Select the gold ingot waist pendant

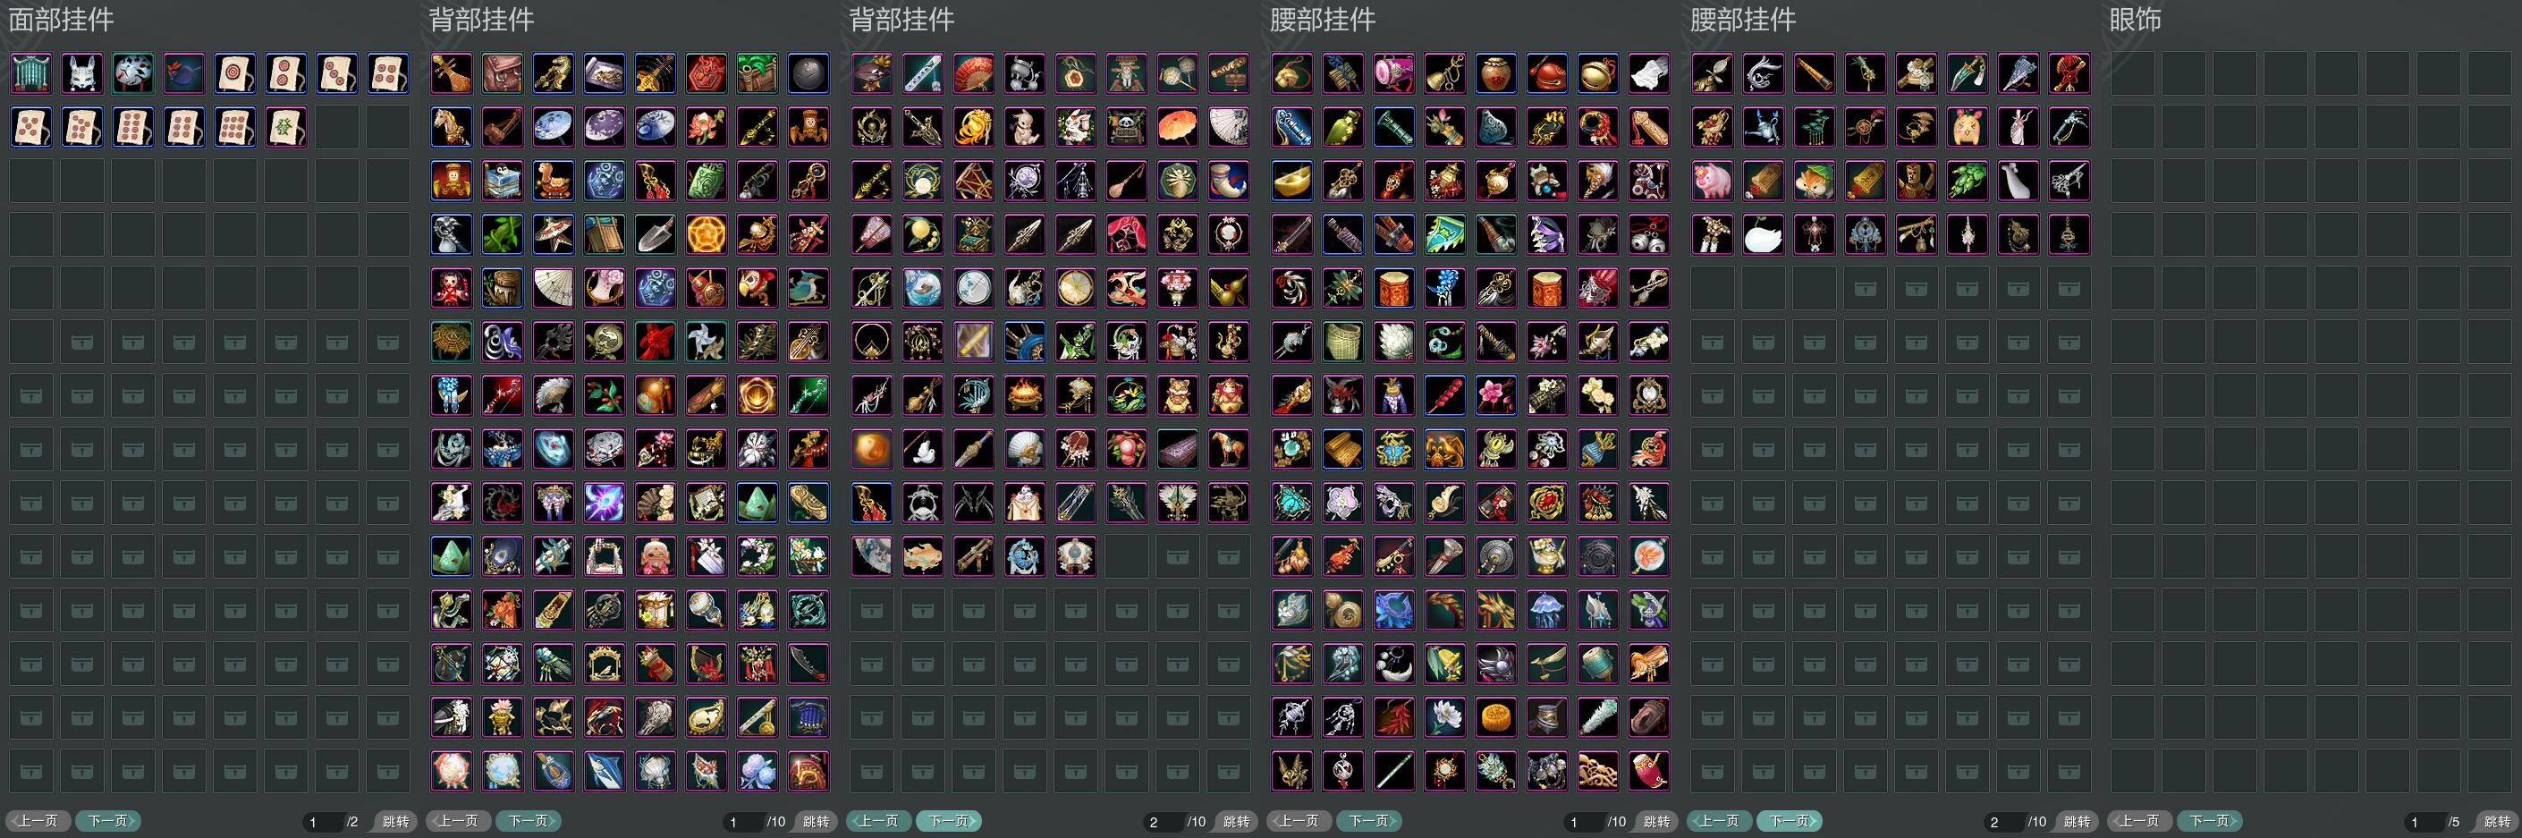pyautogui.click(x=1292, y=182)
